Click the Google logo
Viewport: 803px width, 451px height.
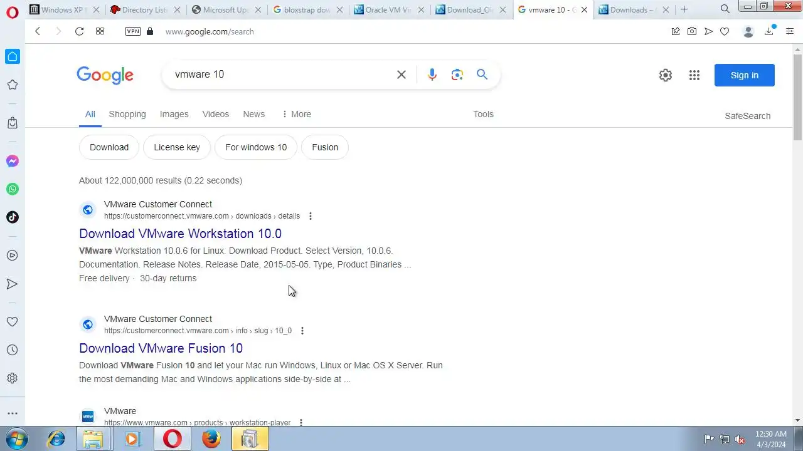[x=105, y=75]
